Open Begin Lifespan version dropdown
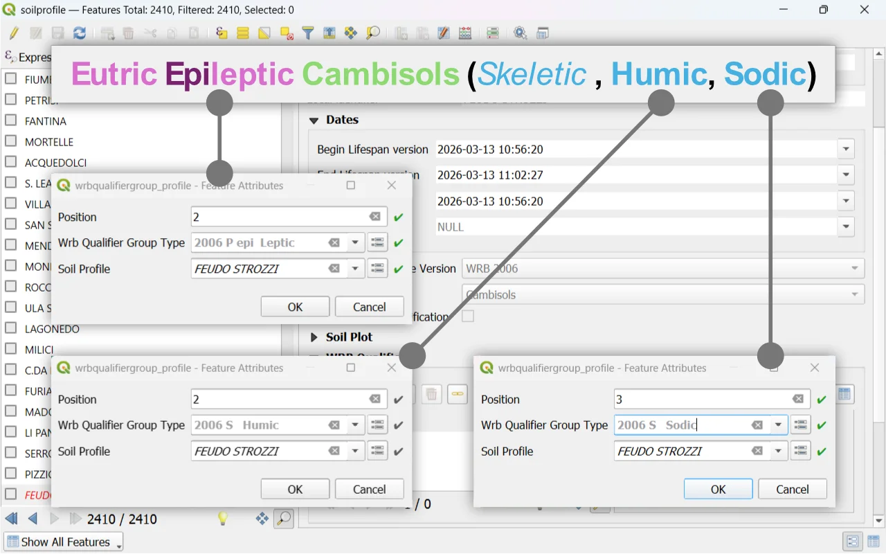 [x=845, y=149]
